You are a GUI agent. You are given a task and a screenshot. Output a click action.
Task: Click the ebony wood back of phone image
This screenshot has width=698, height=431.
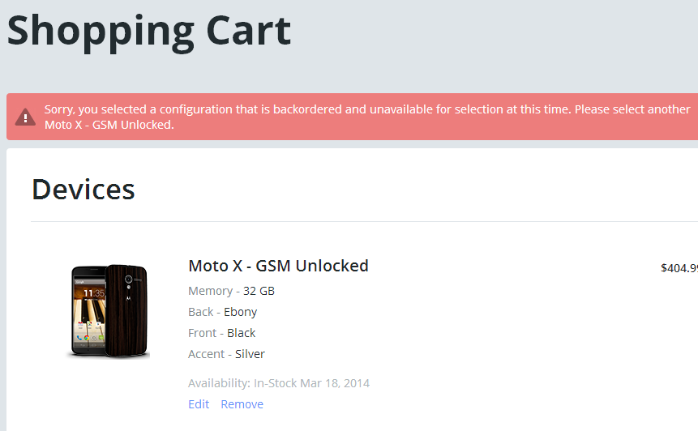[x=126, y=310]
